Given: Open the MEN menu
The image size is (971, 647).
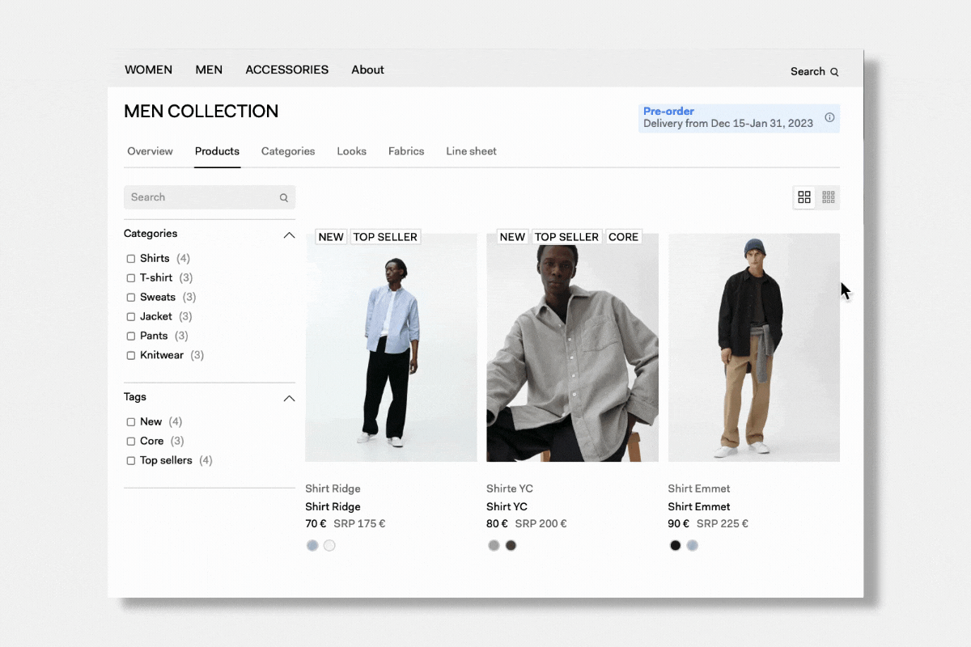Looking at the screenshot, I should click(209, 70).
